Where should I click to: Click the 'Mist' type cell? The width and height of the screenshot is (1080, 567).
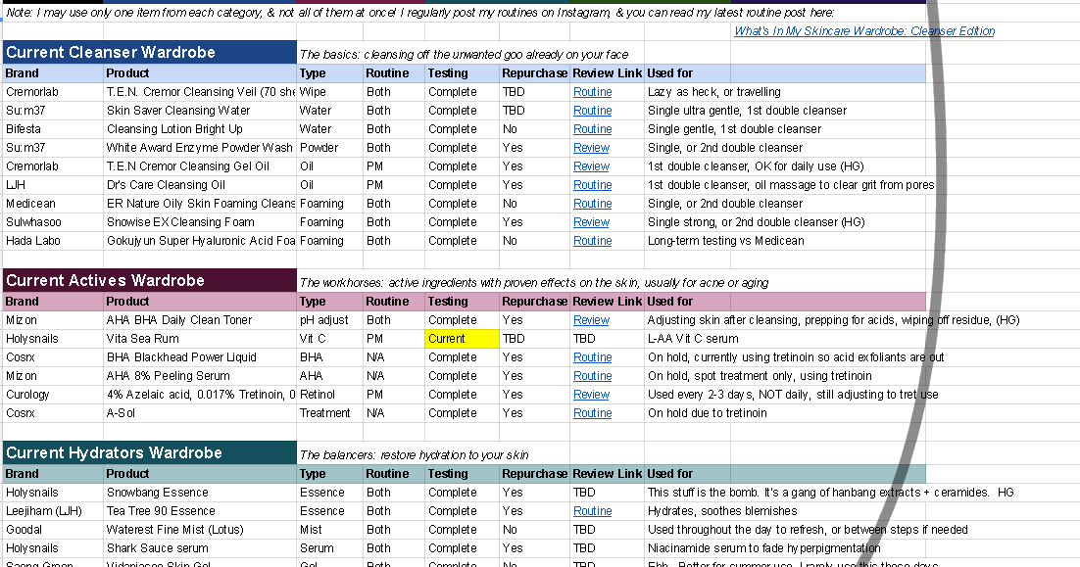[x=330, y=530]
